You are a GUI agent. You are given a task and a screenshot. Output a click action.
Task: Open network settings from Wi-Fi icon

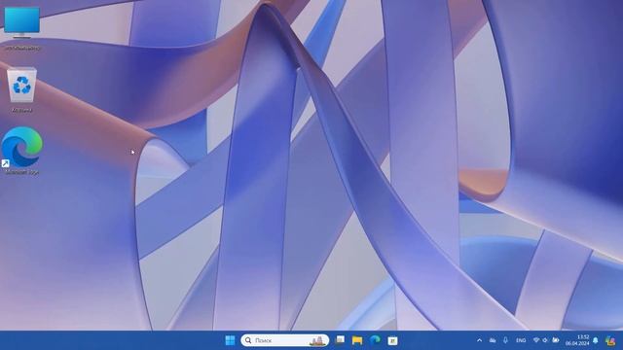[536, 340]
